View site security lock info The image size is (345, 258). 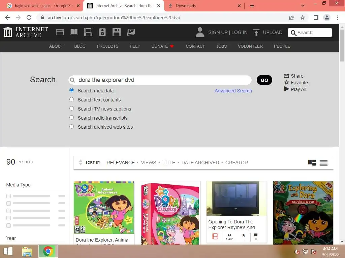(x=42, y=17)
